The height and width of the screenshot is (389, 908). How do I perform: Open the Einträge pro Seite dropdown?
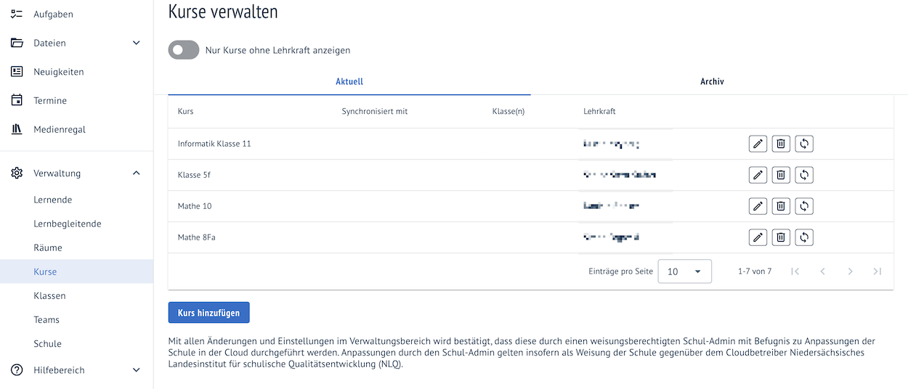(x=685, y=271)
